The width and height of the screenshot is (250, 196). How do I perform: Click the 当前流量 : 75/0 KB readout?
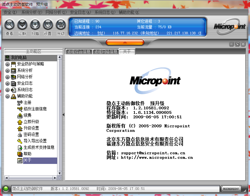pos(154,27)
